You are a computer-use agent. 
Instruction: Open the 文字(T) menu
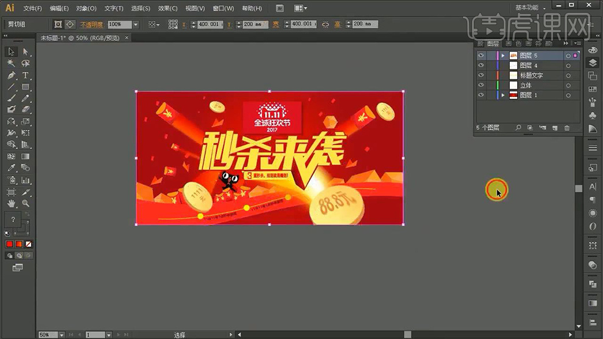[x=114, y=8]
